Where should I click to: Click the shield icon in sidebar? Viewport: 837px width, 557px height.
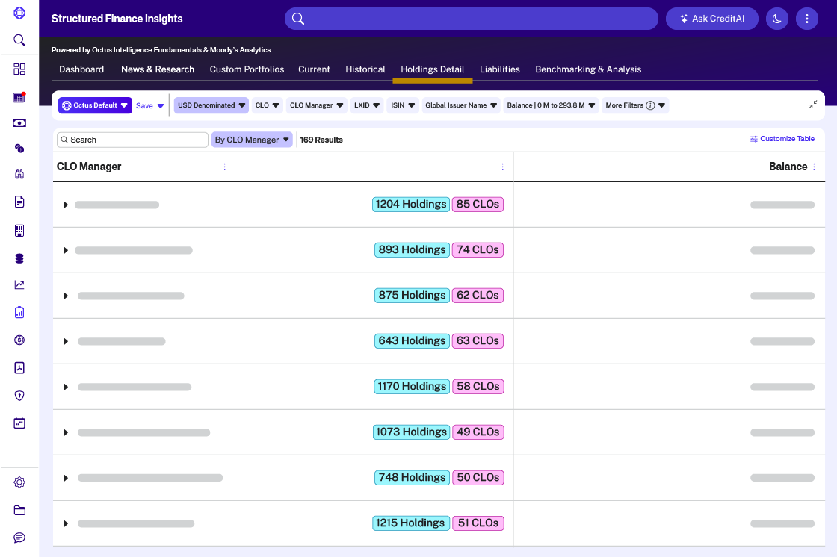click(19, 395)
